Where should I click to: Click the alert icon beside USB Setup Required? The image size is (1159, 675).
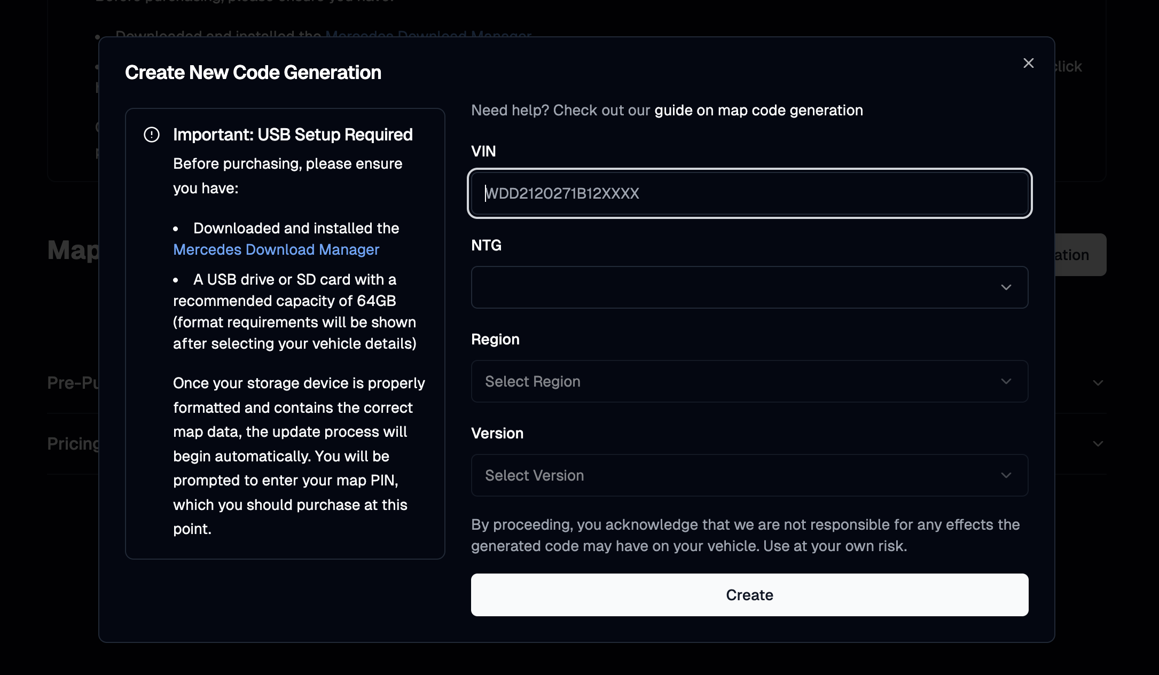152,135
